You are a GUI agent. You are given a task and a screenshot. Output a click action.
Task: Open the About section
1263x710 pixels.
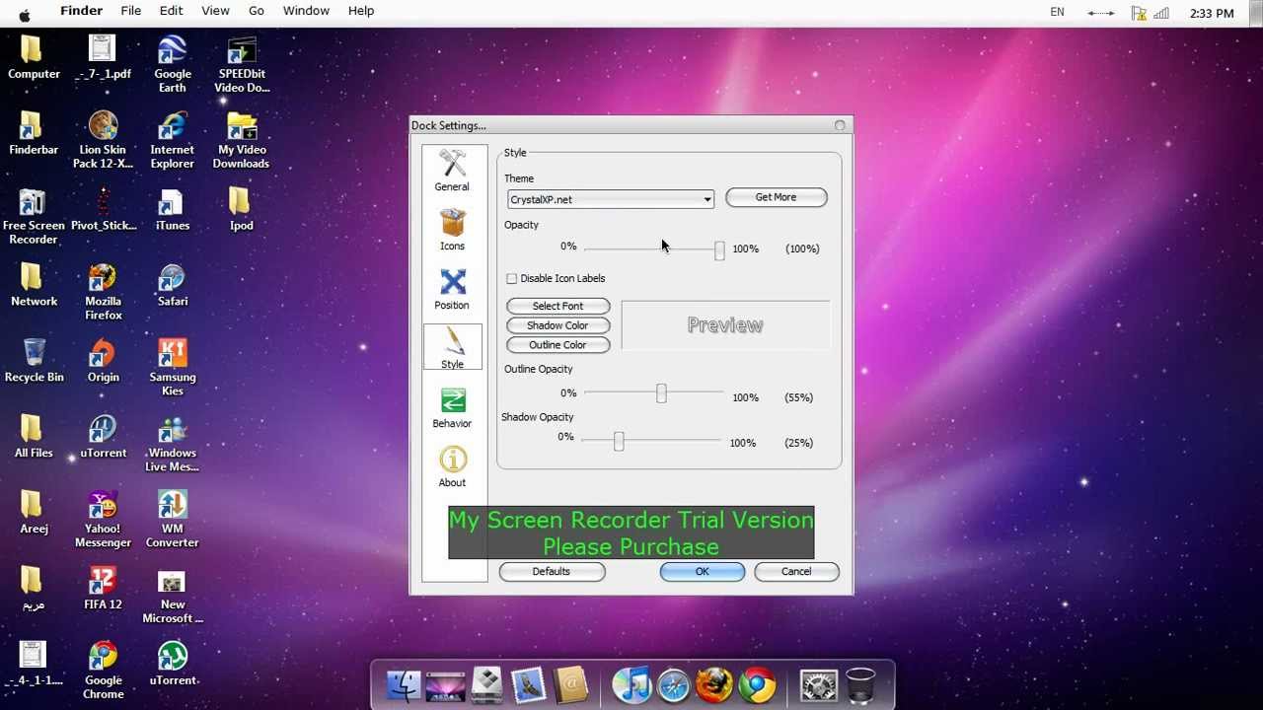coord(452,466)
